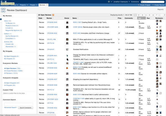Select the Reviews tab
Screen dimensions: 166x116
pyautogui.click(x=42, y=5)
